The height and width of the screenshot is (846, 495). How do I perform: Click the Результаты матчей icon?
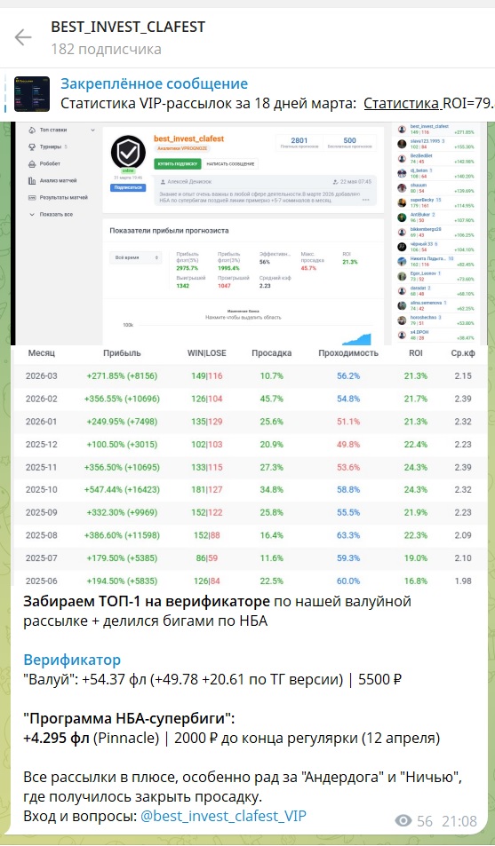(x=32, y=197)
